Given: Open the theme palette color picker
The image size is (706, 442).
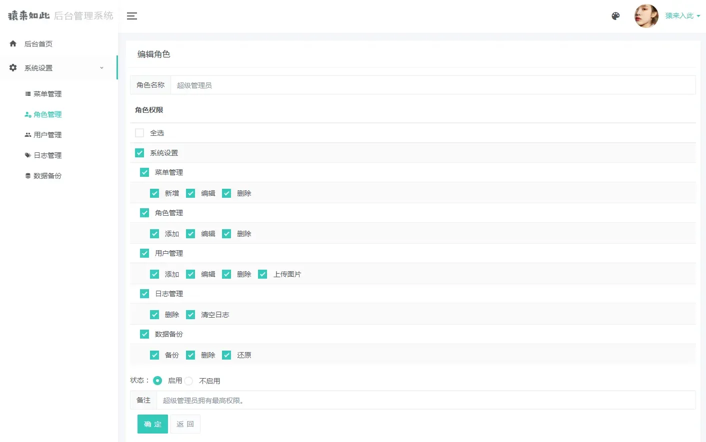Looking at the screenshot, I should pyautogui.click(x=615, y=16).
